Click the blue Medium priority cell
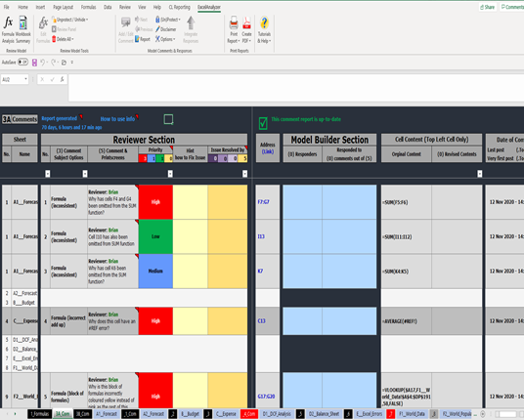This screenshot has width=524, height=420. pyautogui.click(x=155, y=272)
